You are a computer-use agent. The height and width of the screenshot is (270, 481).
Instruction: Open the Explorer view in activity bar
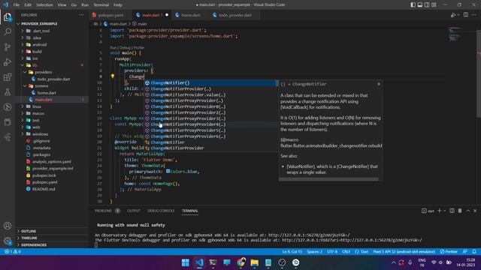point(8,16)
